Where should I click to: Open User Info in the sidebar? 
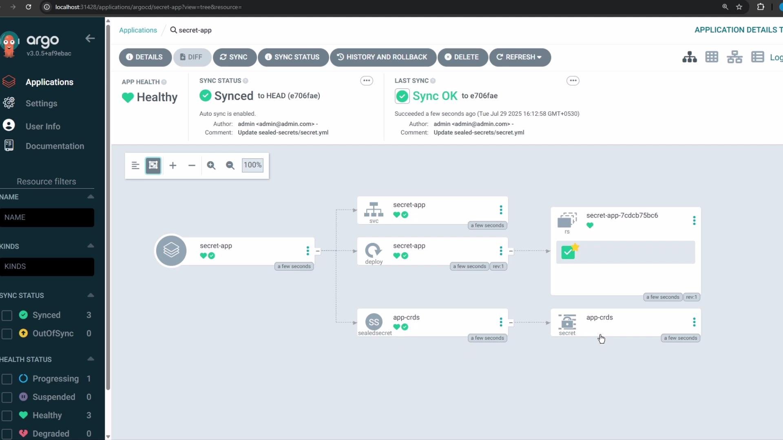click(43, 126)
